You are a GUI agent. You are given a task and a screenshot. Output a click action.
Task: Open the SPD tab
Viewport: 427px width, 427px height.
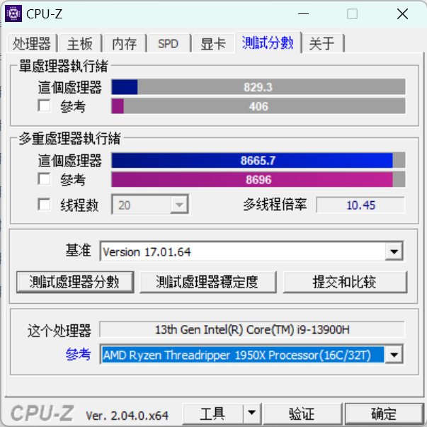[x=169, y=43]
